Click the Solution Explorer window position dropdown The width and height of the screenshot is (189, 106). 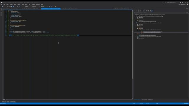coord(185,9)
